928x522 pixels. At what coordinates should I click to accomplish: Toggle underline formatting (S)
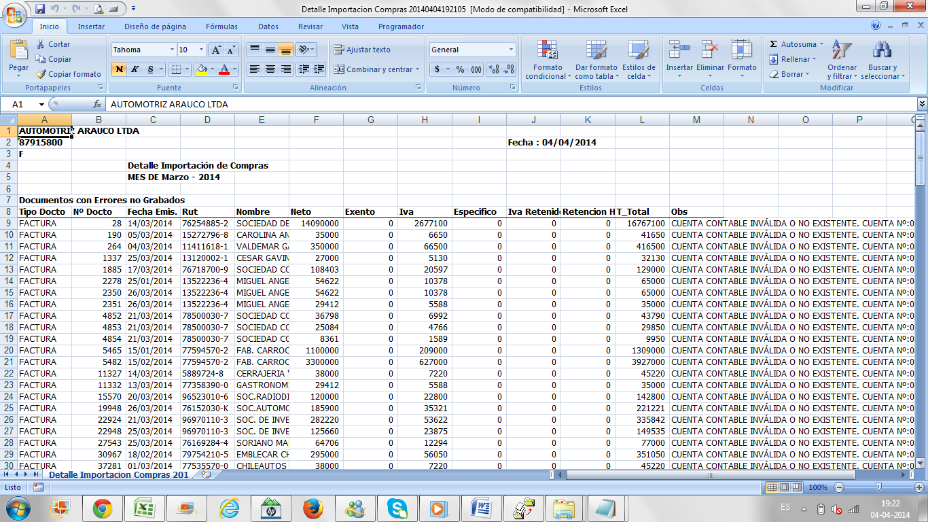click(x=151, y=69)
